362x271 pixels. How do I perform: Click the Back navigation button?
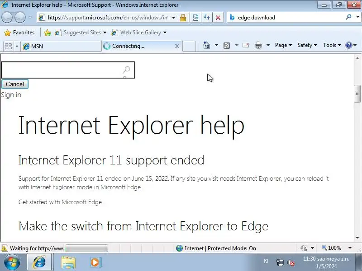pos(7,18)
